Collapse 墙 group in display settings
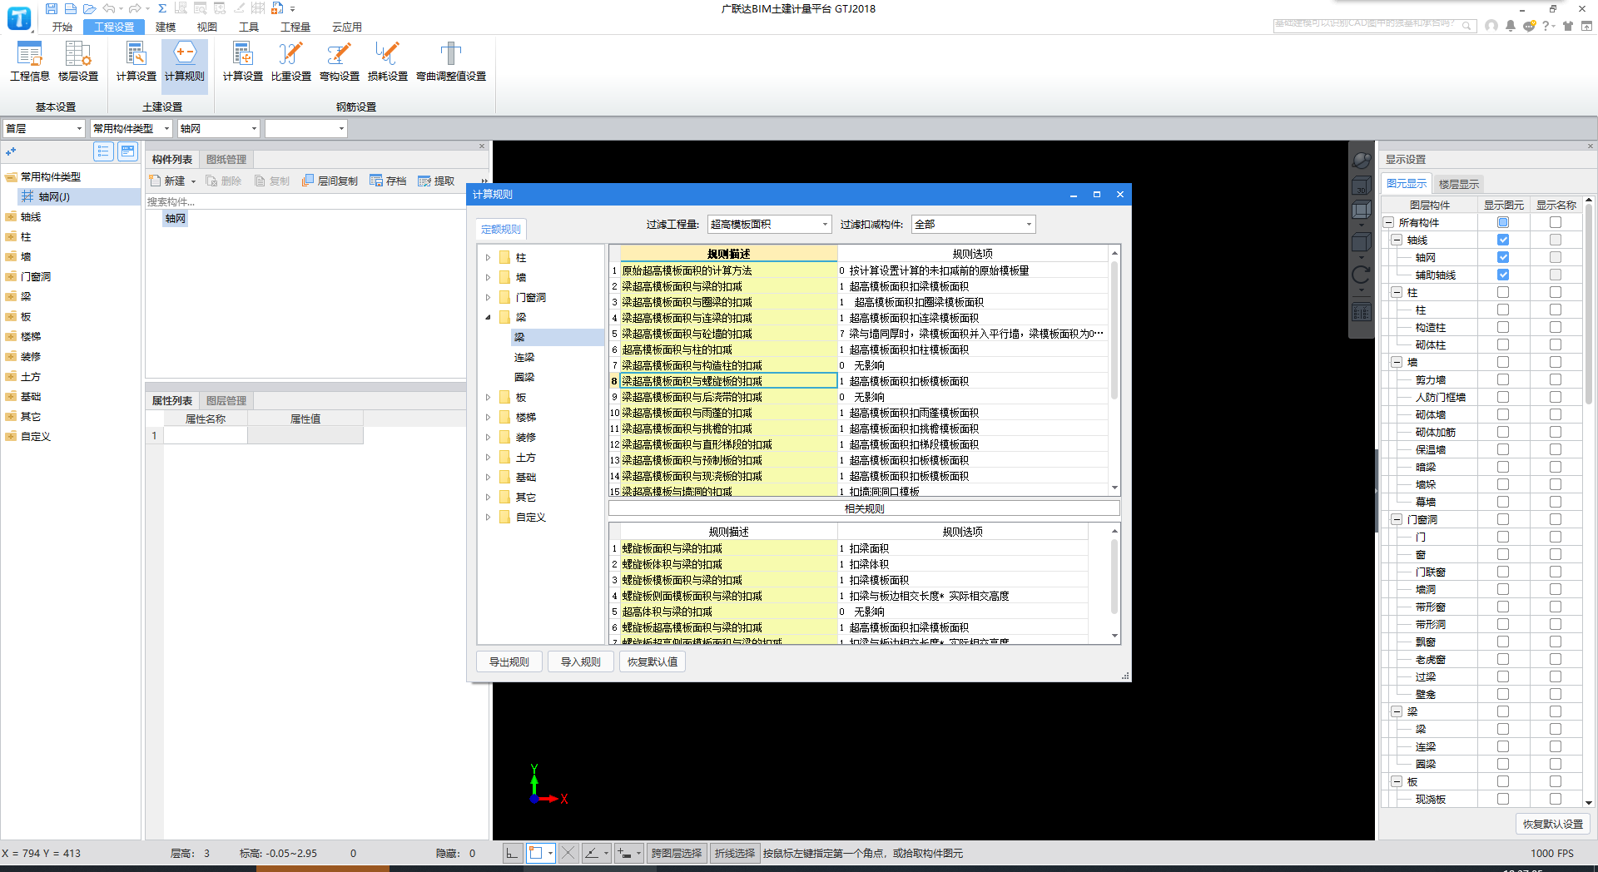The height and width of the screenshot is (872, 1598). tap(1397, 362)
